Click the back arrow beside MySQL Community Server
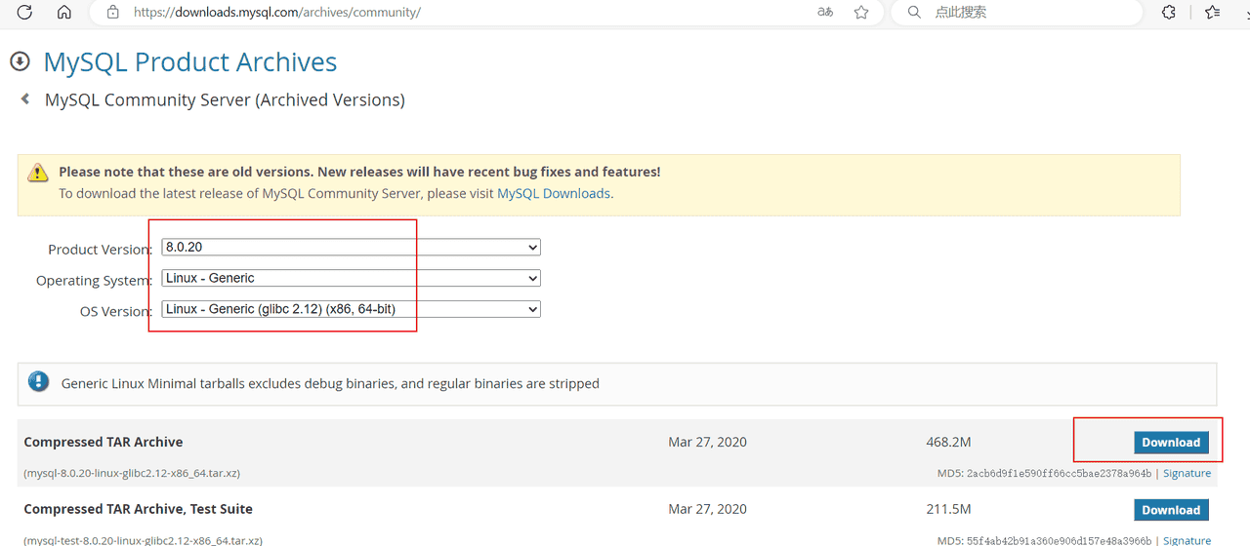This screenshot has height=546, width=1250. pyautogui.click(x=25, y=99)
